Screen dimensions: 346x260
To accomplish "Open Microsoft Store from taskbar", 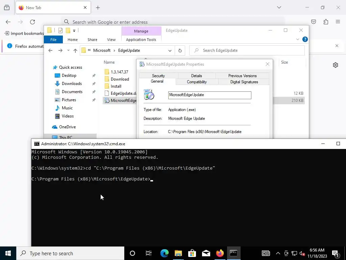I will point(192,253).
